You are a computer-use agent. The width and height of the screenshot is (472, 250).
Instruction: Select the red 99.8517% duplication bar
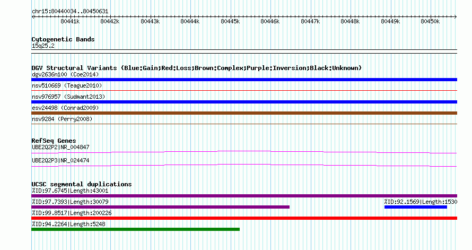(244, 218)
